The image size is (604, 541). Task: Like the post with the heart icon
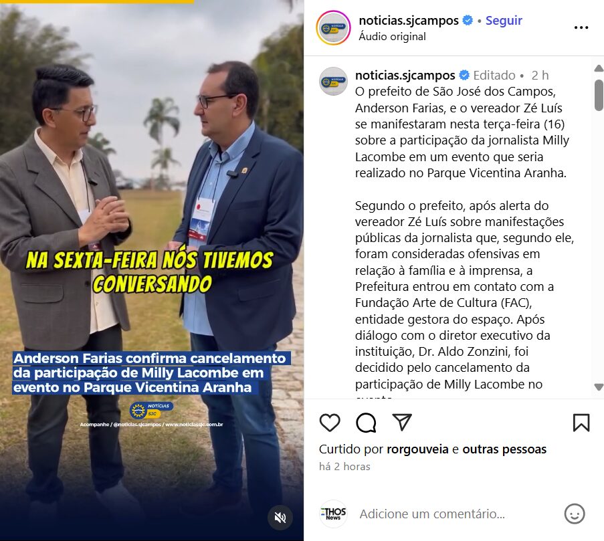[330, 423]
